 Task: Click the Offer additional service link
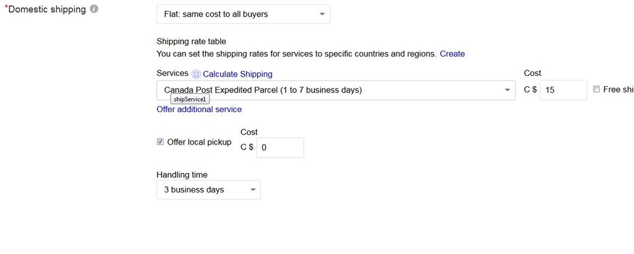pyautogui.click(x=199, y=109)
